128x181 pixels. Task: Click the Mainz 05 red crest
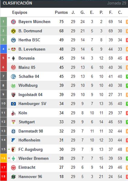pyautogui.click(x=13, y=67)
